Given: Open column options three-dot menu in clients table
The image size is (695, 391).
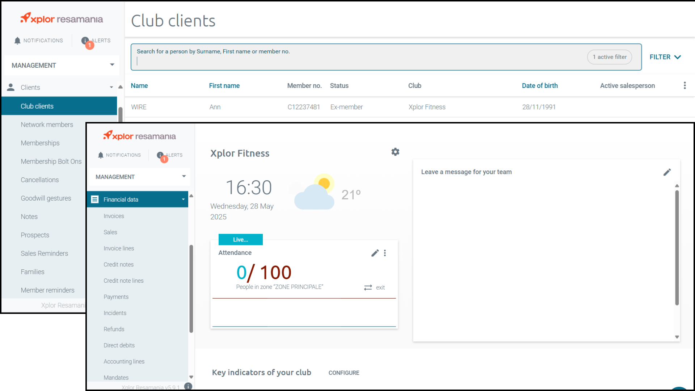Looking at the screenshot, I should [x=685, y=85].
